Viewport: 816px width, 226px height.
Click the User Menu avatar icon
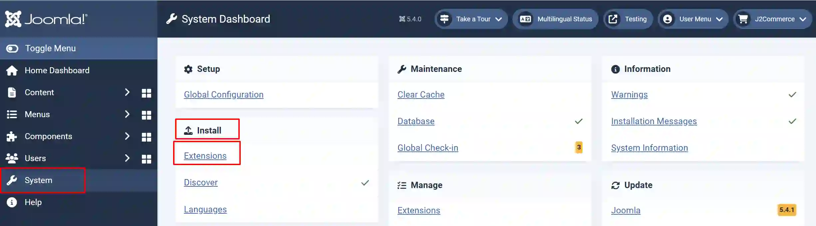coord(668,19)
